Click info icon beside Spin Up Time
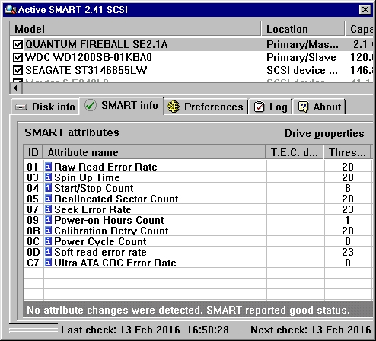376x341 pixels. click(48, 177)
